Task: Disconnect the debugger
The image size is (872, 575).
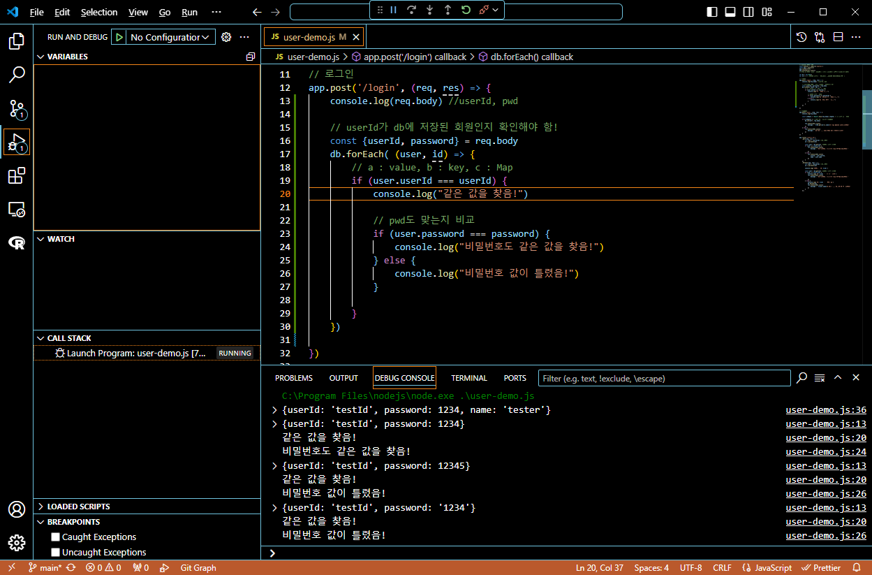Action: [x=483, y=10]
